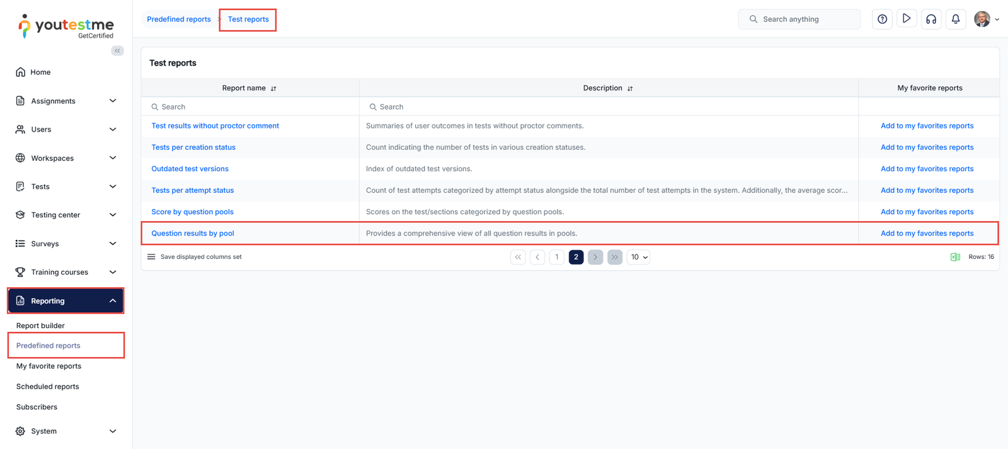Select Predefined reports in sidebar
This screenshot has height=449, width=1008.
click(x=49, y=346)
